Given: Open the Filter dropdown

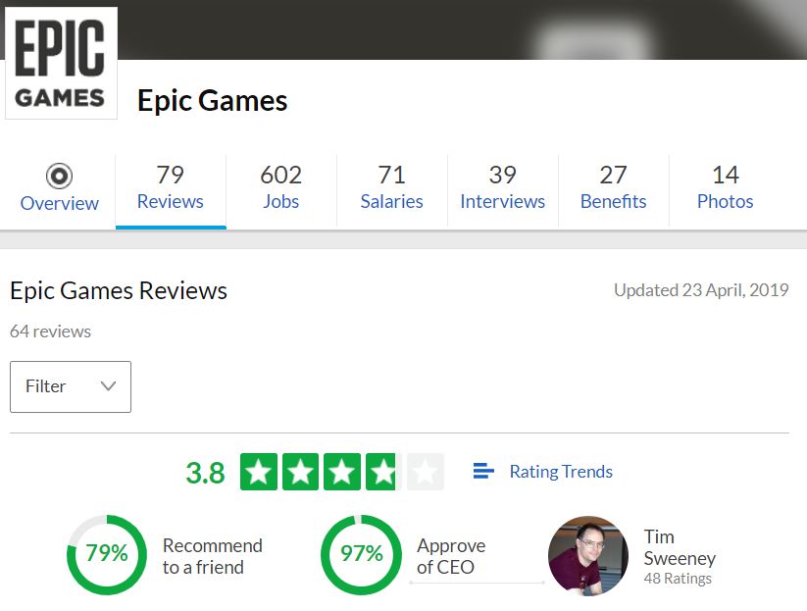Looking at the screenshot, I should 71,386.
